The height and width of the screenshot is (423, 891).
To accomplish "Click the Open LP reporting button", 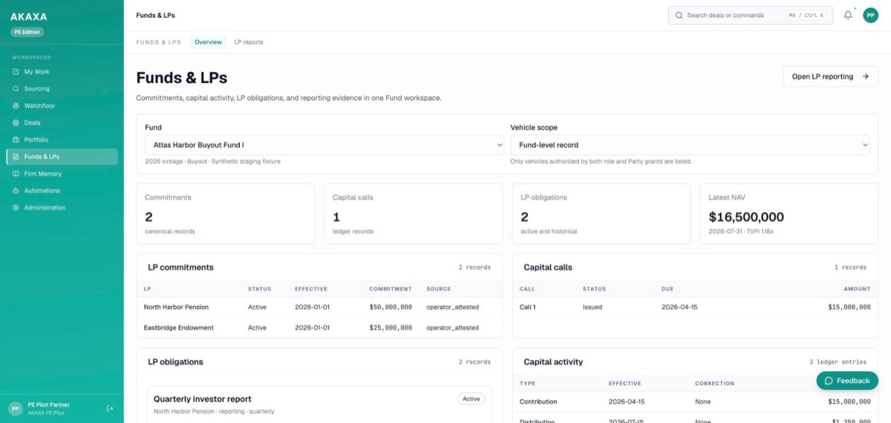I will [x=831, y=76].
